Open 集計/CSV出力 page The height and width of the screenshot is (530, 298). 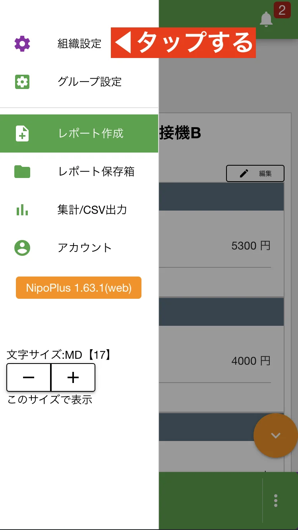tap(92, 210)
